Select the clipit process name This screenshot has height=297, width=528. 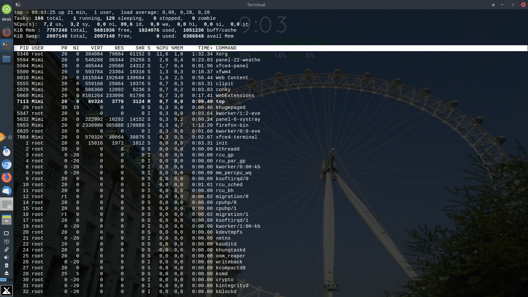pos(224,84)
